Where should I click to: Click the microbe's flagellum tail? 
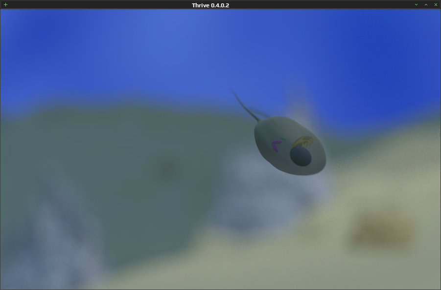coord(245,105)
